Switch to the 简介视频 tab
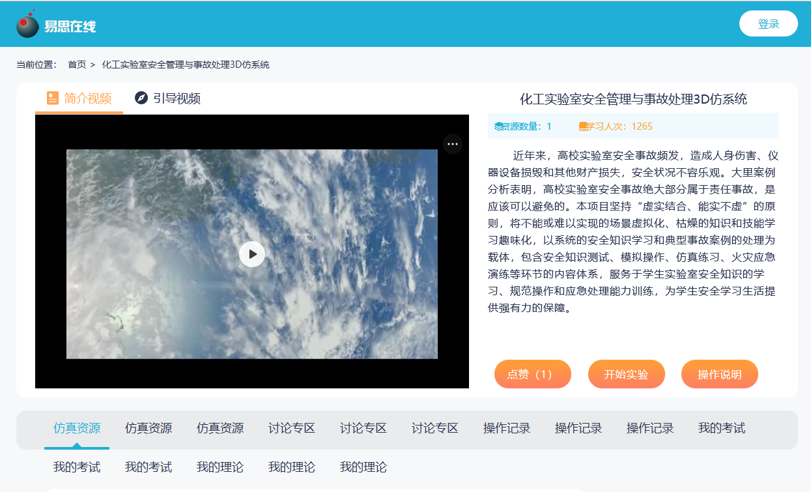The height and width of the screenshot is (492, 811). tap(79, 98)
